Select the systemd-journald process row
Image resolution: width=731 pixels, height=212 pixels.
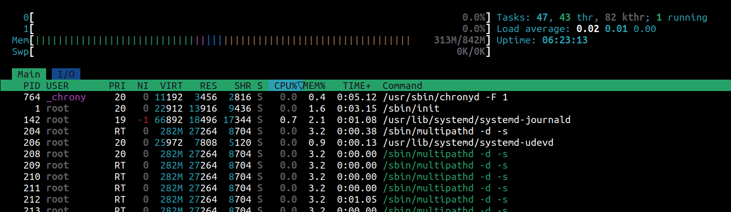[x=365, y=120]
